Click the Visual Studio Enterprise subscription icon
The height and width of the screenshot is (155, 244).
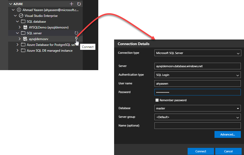click(x=21, y=16)
